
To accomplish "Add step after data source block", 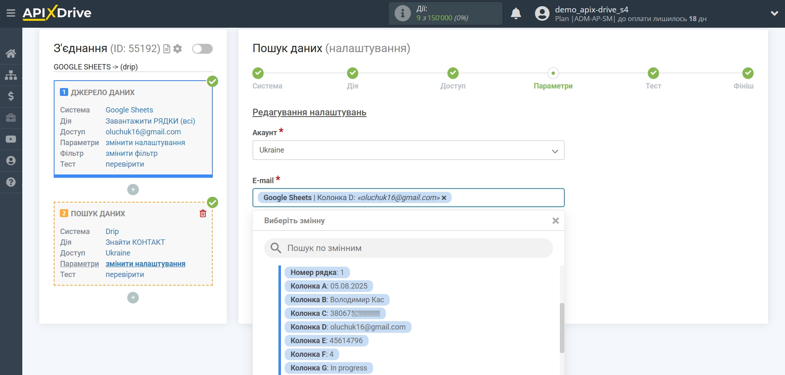I will (133, 190).
